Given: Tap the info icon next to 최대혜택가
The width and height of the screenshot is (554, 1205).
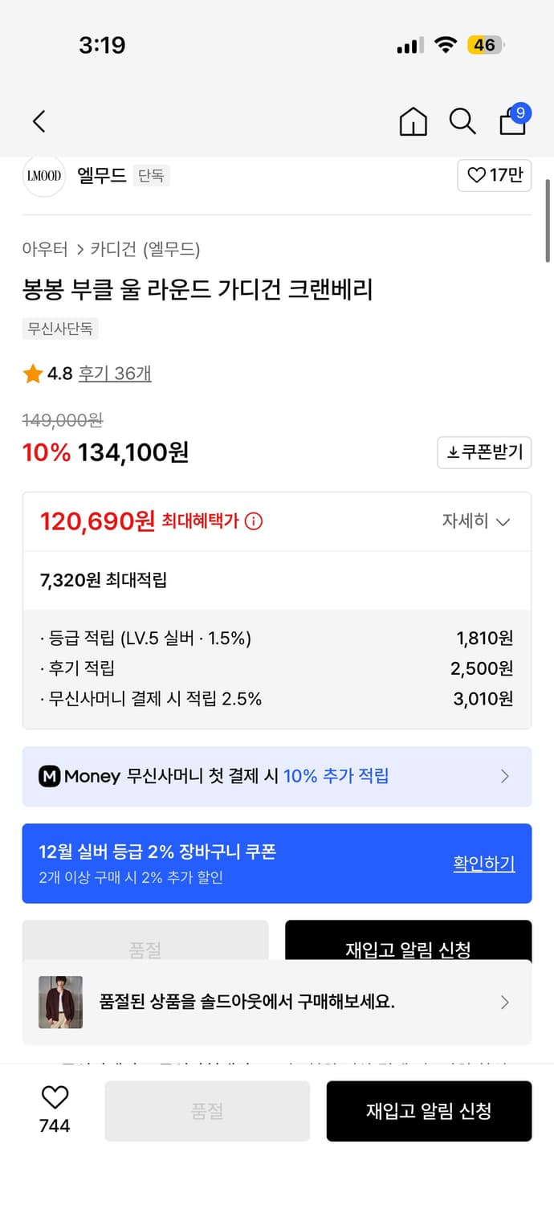Looking at the screenshot, I should [255, 521].
